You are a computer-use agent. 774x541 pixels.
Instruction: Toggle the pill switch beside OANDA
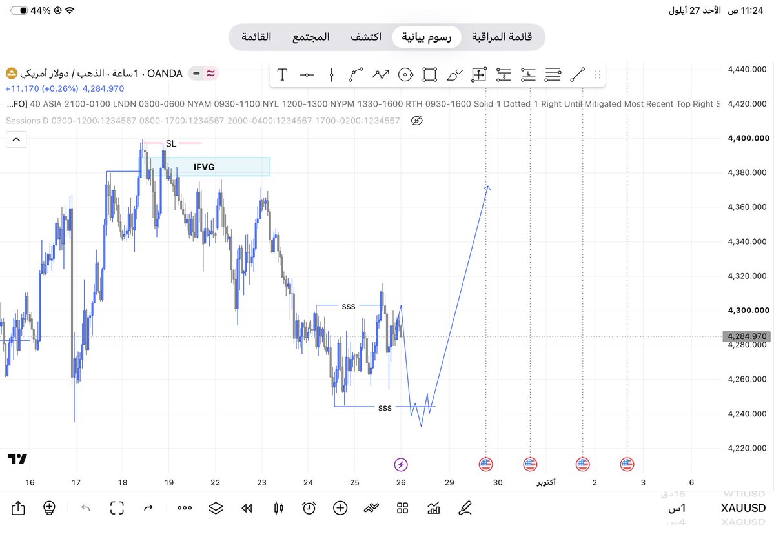[203, 74]
